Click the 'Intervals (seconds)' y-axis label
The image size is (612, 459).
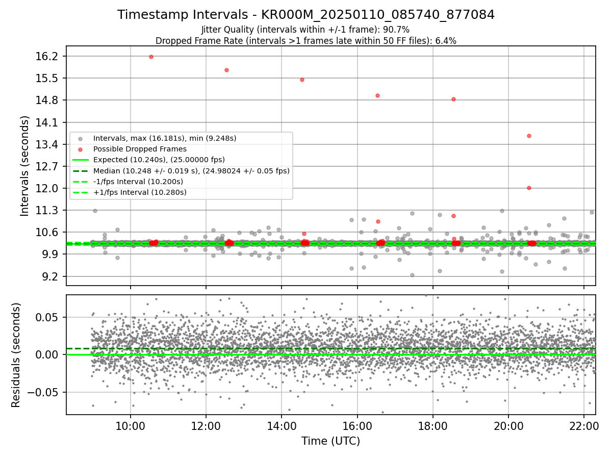coord(25,166)
